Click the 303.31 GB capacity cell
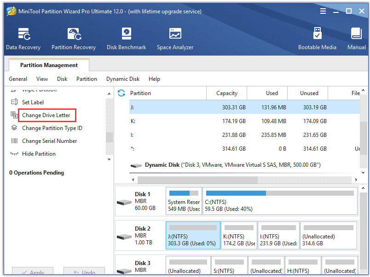370x277 pixels. click(x=234, y=107)
